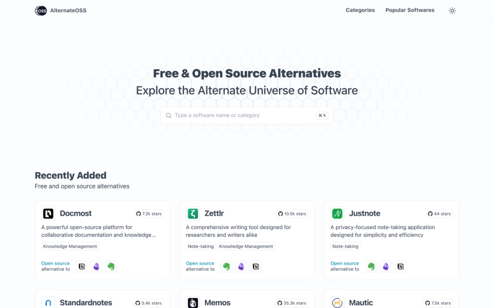Toggle the light/dark theme sun icon
The image size is (494, 308).
point(452,11)
